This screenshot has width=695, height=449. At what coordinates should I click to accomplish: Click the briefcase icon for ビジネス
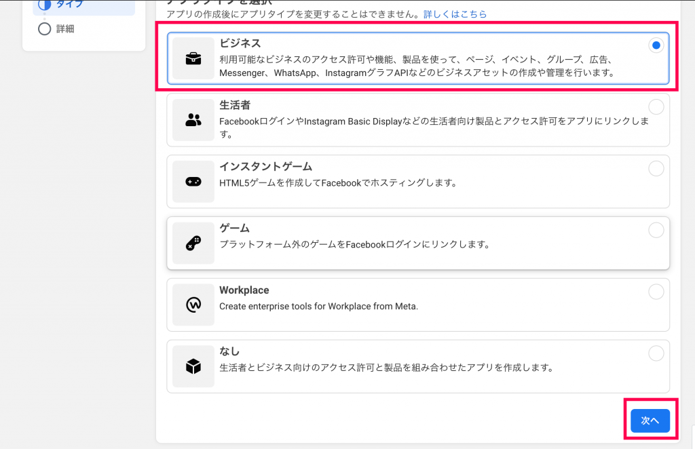click(193, 58)
